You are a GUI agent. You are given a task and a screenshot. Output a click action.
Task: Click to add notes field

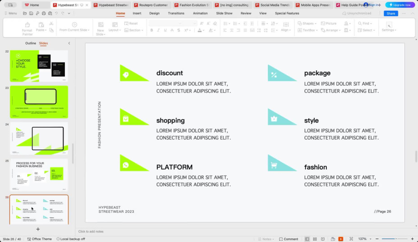(x=91, y=232)
